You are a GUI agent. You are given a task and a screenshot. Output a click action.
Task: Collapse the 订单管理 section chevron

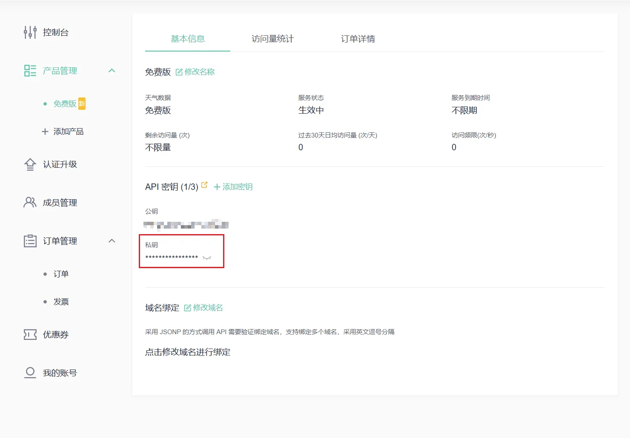pyautogui.click(x=112, y=240)
